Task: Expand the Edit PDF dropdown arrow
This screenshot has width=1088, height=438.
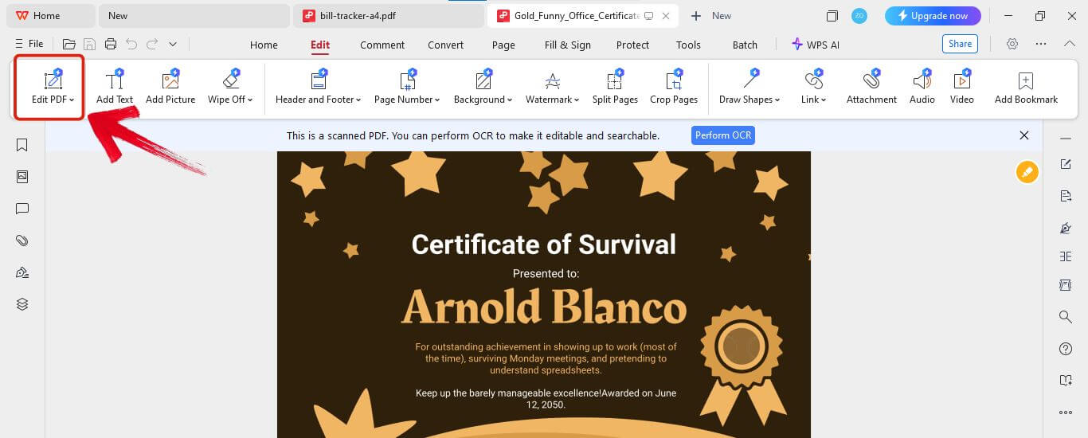Action: (72, 100)
